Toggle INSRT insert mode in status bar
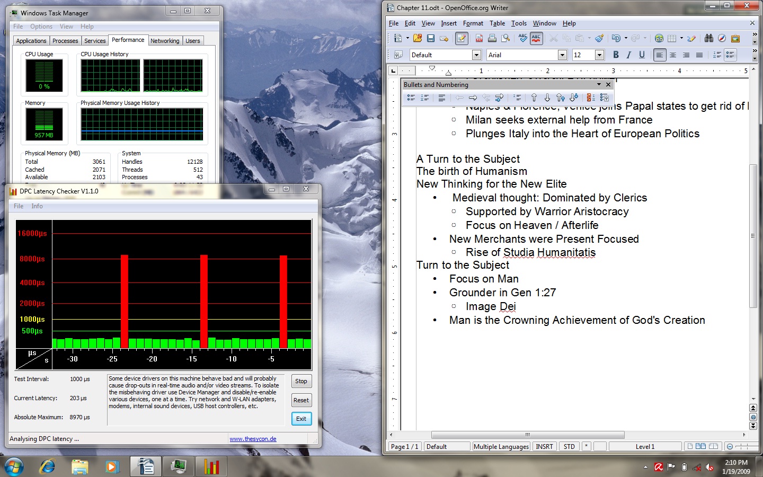Viewport: 763px width, 477px height. pyautogui.click(x=544, y=447)
